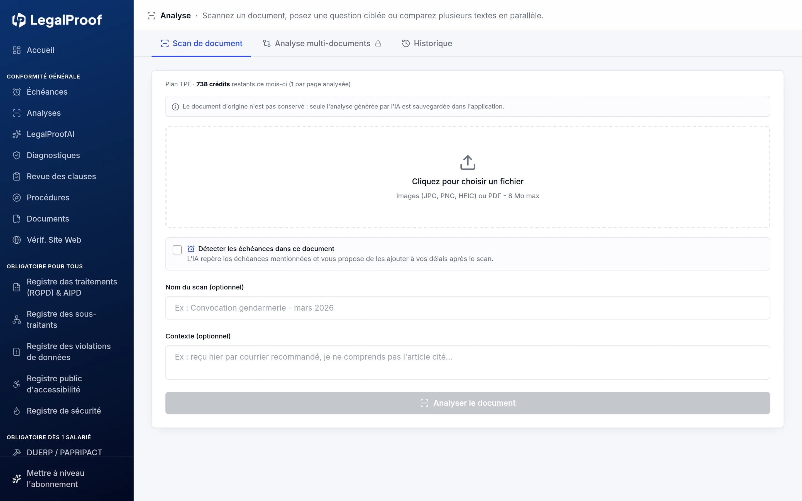Click the upload arrow icon
The width and height of the screenshot is (802, 501).
click(468, 162)
